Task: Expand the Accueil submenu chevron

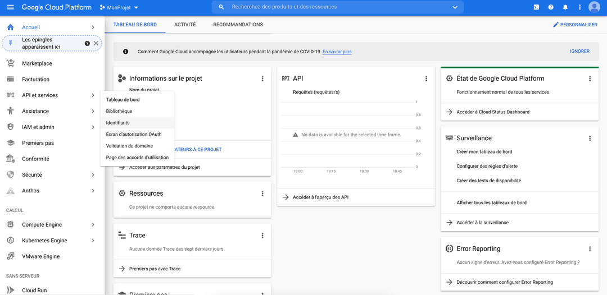Action: coord(93,27)
